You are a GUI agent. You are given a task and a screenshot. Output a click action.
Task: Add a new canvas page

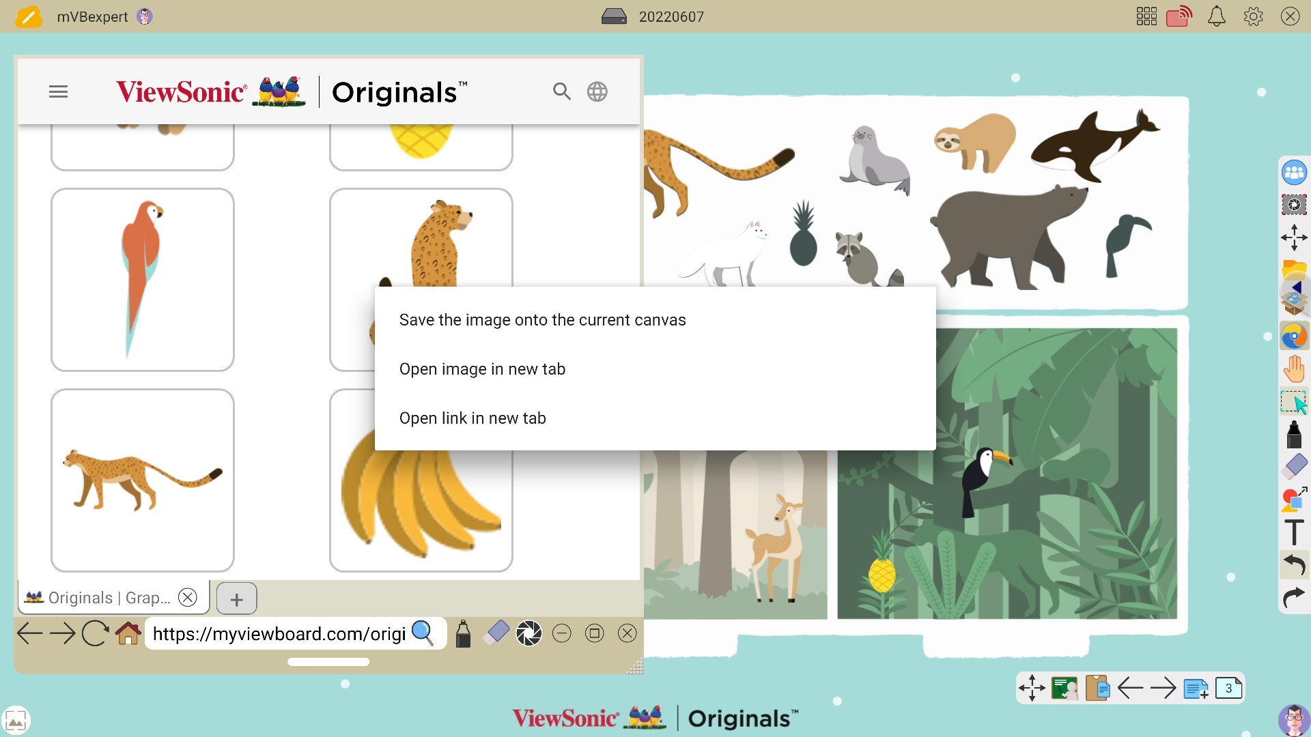point(1196,689)
